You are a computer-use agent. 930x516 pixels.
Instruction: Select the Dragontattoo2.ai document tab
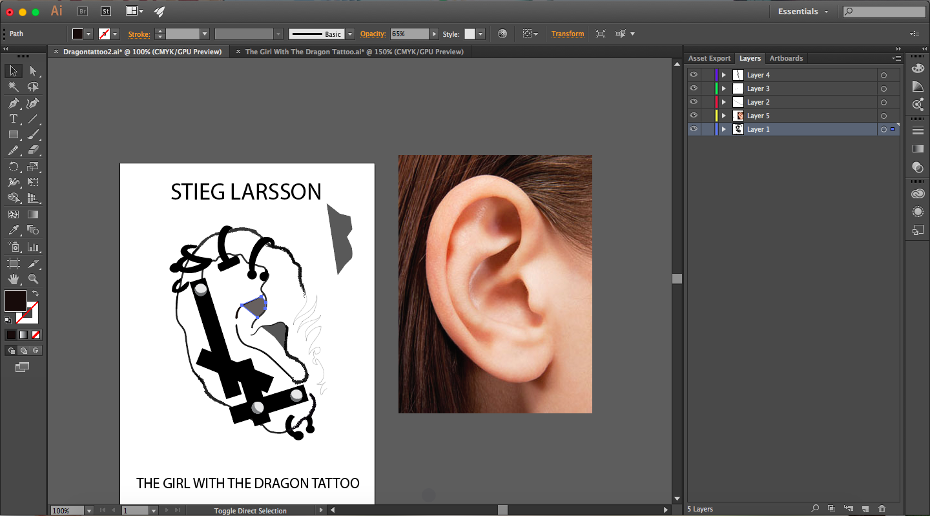(142, 52)
